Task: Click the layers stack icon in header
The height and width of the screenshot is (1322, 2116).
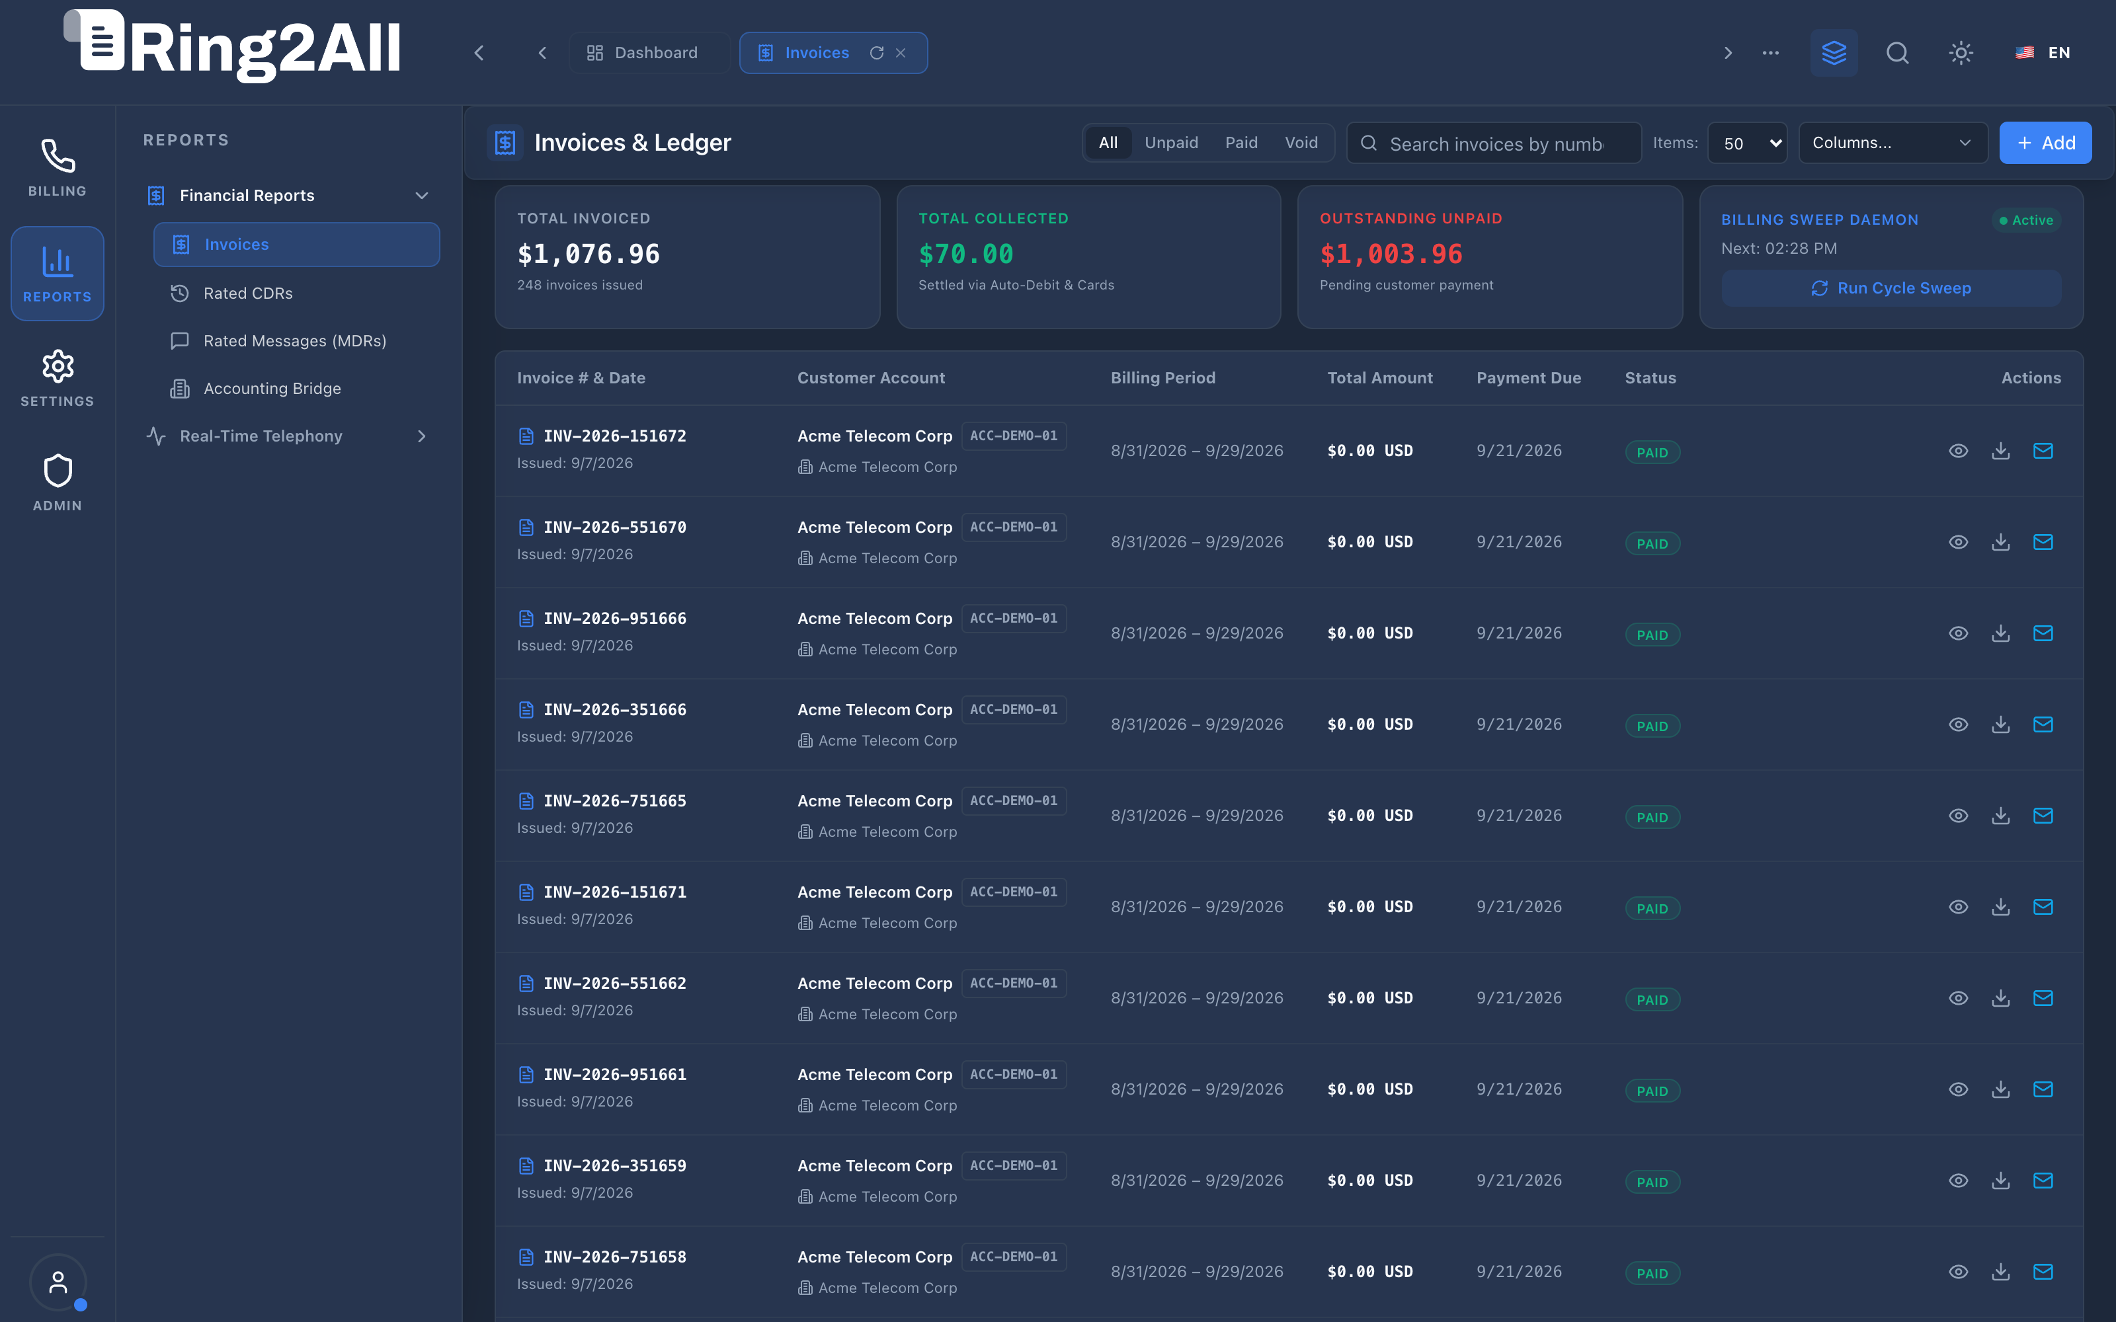Action: click(1834, 52)
